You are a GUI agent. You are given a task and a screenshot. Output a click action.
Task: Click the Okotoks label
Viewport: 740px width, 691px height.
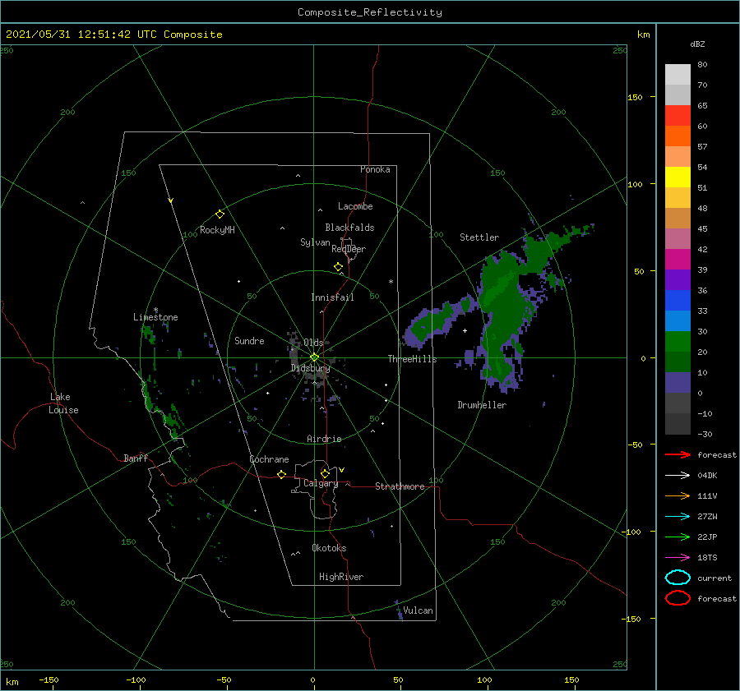(329, 548)
